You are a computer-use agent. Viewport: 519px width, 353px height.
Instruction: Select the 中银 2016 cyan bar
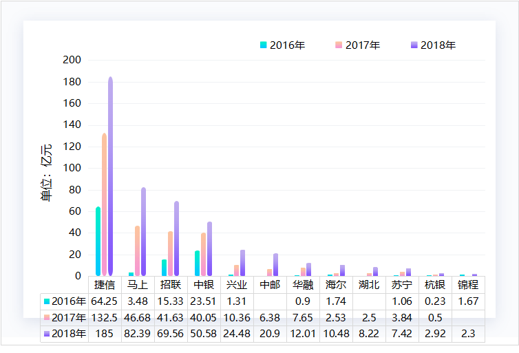(197, 264)
